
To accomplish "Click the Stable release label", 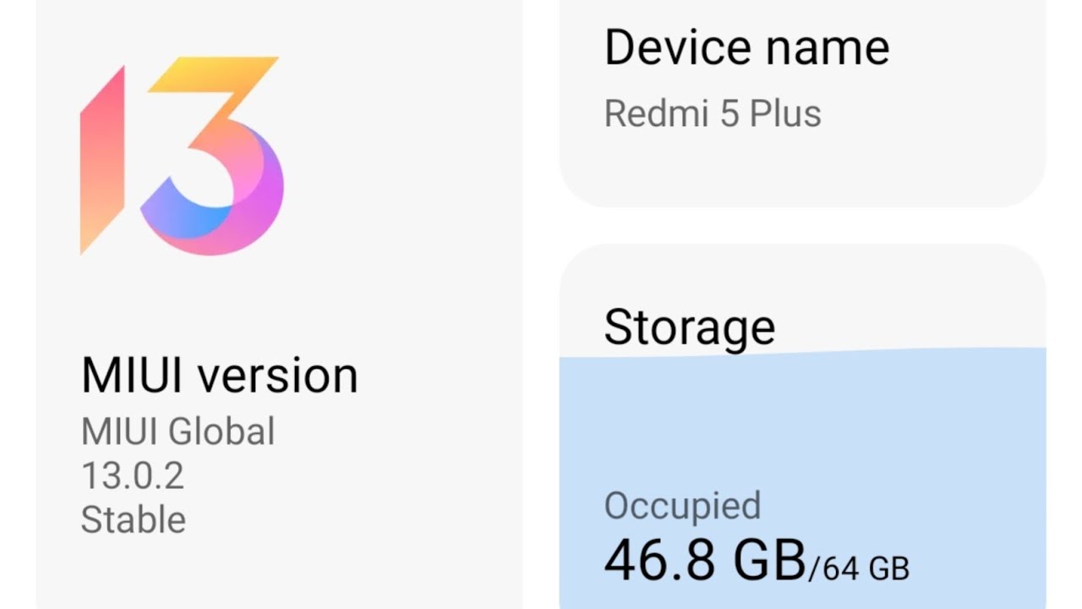I will pos(134,519).
